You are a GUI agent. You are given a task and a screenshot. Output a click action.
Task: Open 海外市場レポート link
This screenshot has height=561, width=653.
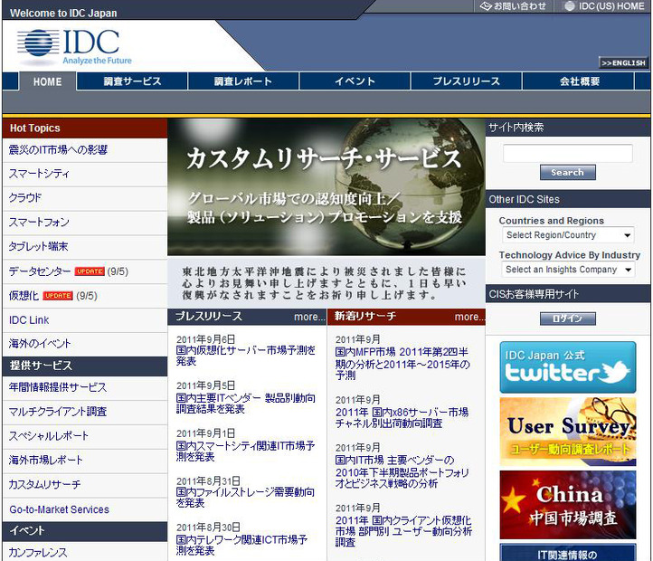tap(45, 461)
